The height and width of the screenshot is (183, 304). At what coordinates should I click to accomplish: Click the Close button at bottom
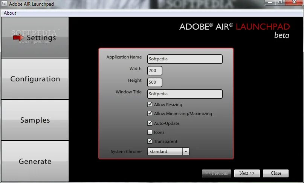click(x=276, y=173)
